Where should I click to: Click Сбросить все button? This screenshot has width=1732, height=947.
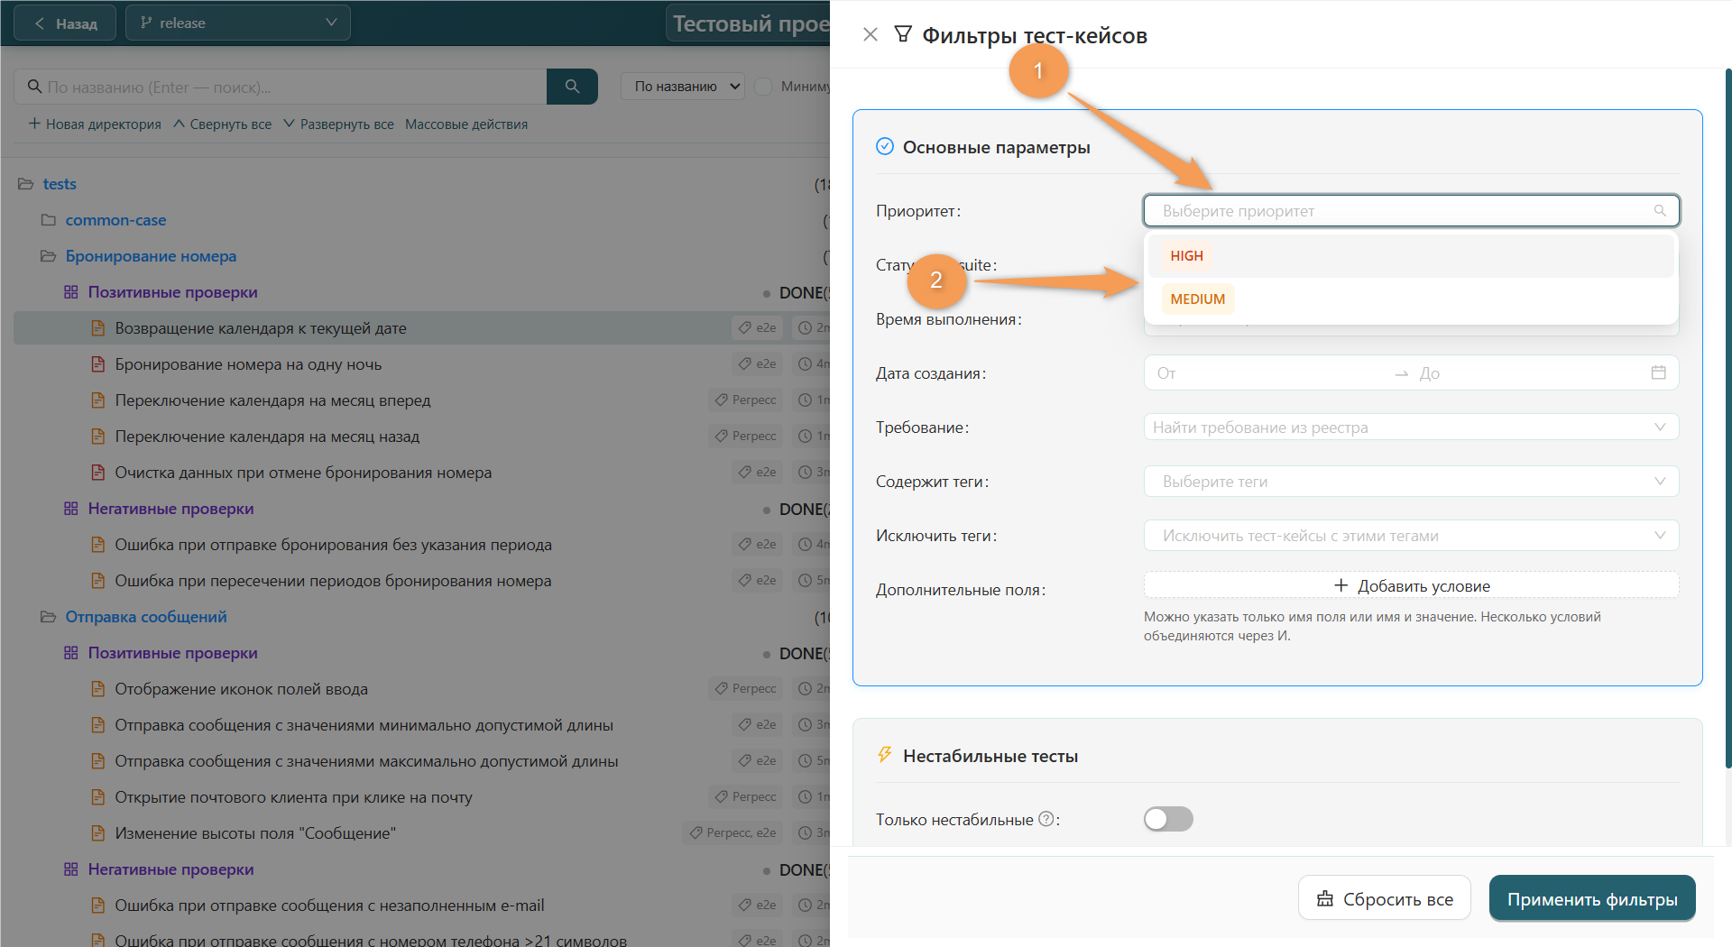pos(1385,898)
